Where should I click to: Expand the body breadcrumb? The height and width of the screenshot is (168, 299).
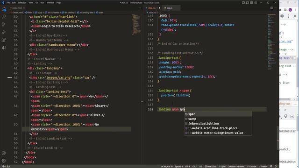tap(39, 13)
